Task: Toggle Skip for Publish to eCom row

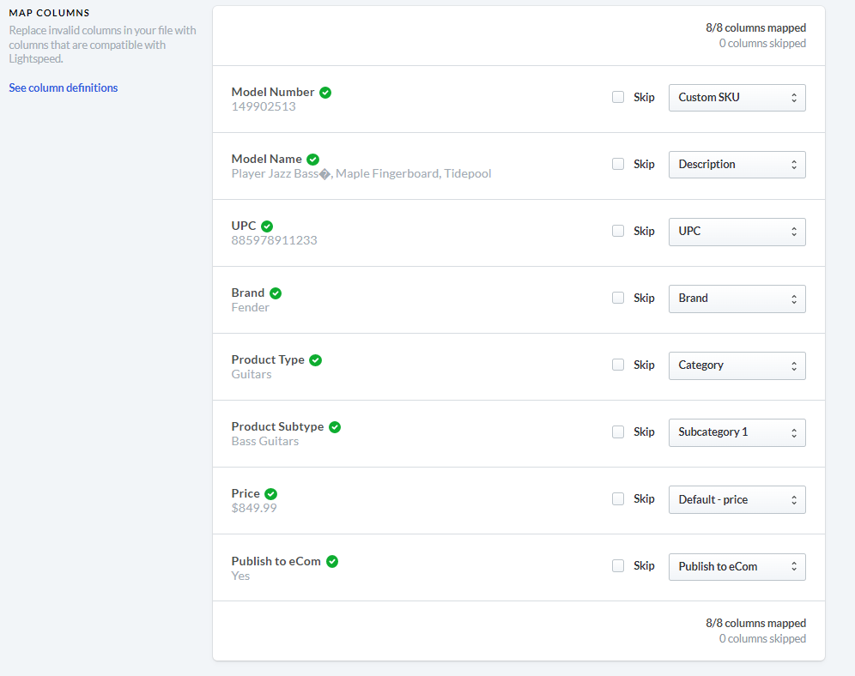Action: 618,565
